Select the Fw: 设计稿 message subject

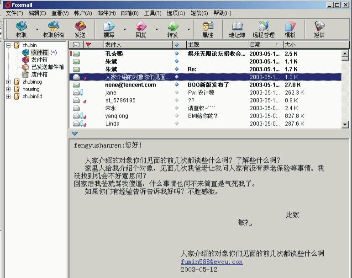(201, 93)
